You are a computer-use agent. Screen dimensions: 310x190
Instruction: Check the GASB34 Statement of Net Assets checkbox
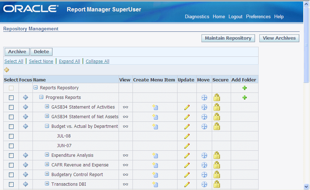click(11, 117)
